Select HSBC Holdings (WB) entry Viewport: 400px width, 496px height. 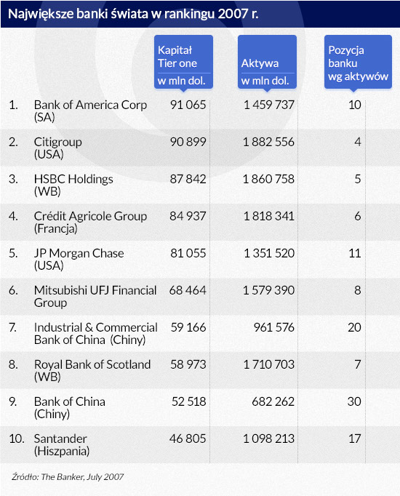[73, 185]
